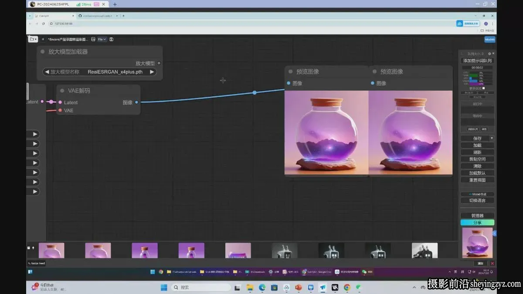Click the midpoint dot on the blue link
This screenshot has height=294, width=523.
point(255,92)
